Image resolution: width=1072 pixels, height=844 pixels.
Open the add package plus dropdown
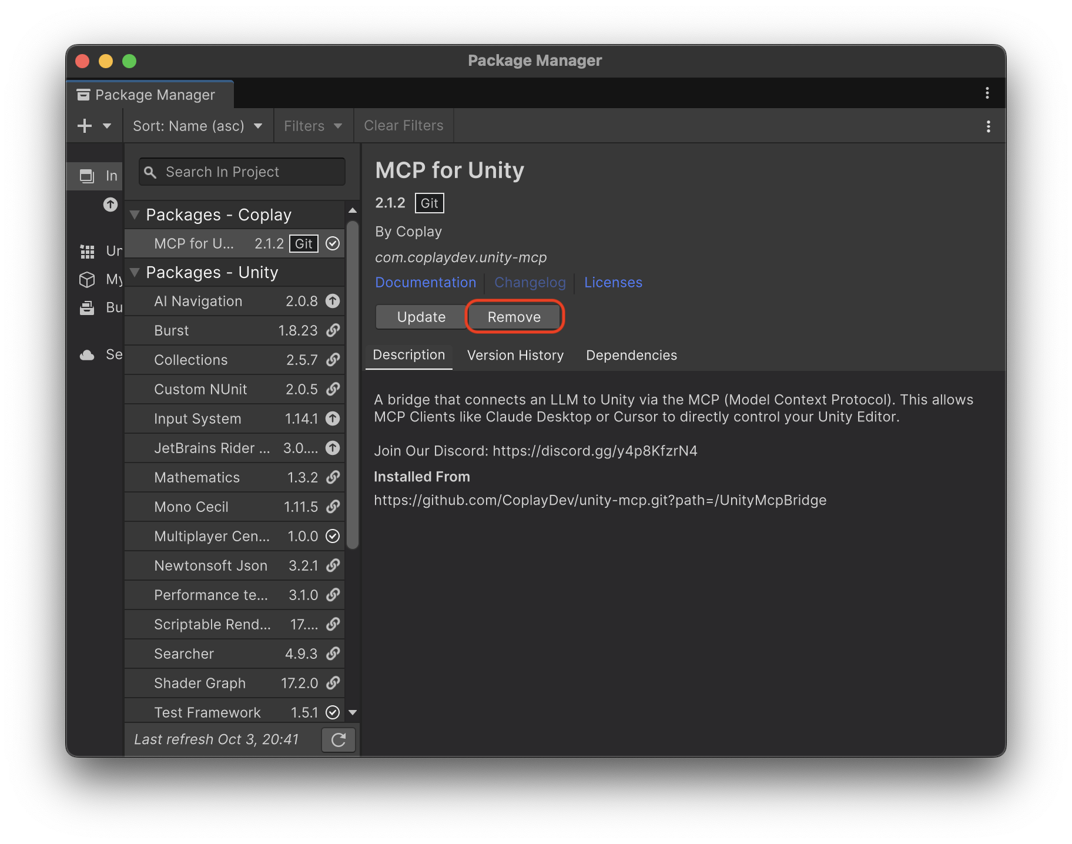click(x=94, y=126)
